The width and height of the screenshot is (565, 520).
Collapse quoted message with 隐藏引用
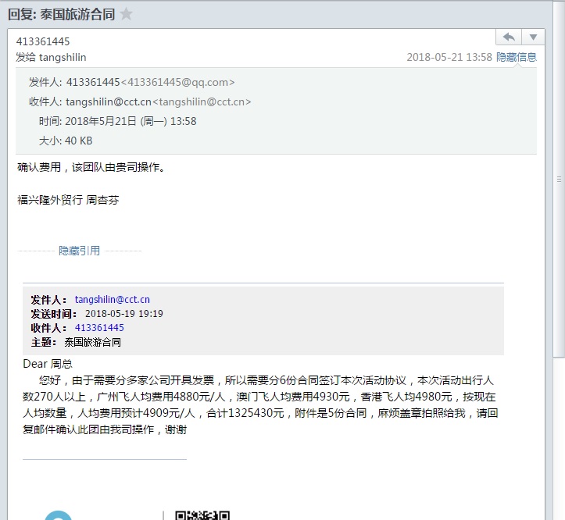coord(79,251)
